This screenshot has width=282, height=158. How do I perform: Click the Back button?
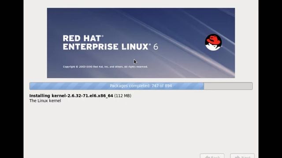(212, 156)
